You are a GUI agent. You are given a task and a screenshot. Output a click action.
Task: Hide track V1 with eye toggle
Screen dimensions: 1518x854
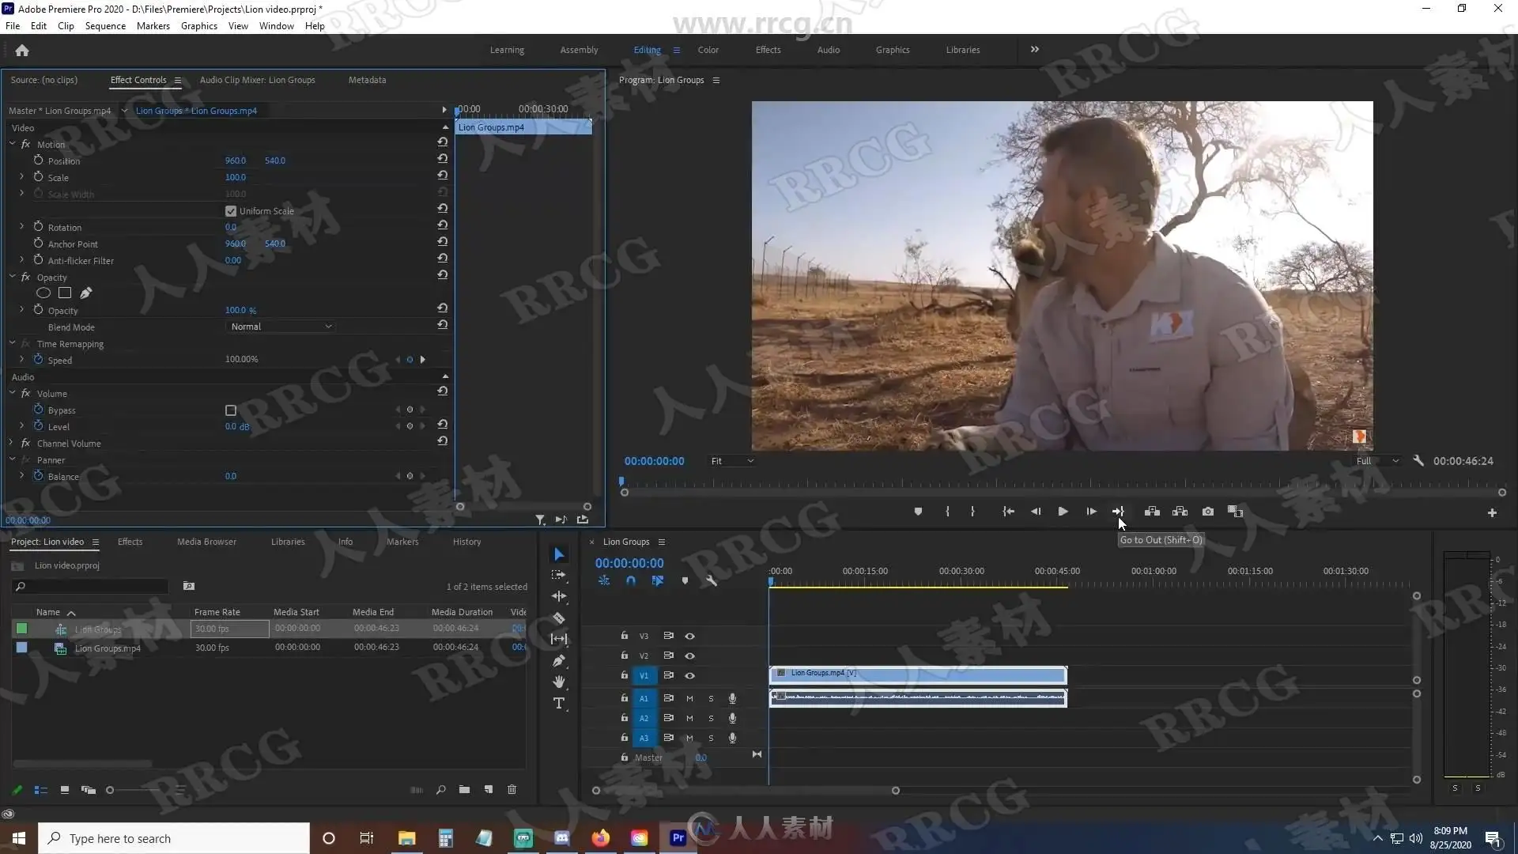689,675
